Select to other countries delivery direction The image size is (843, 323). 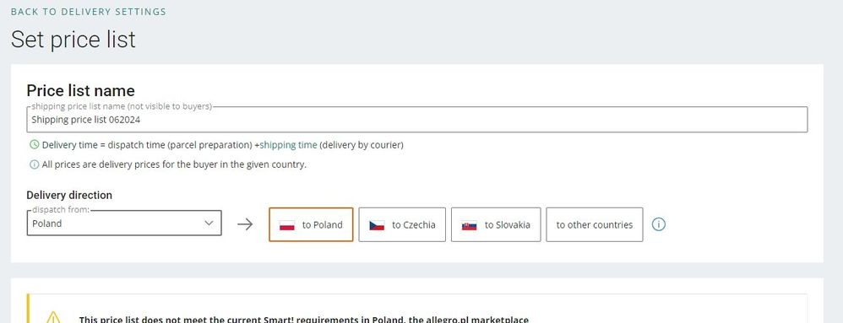point(594,225)
